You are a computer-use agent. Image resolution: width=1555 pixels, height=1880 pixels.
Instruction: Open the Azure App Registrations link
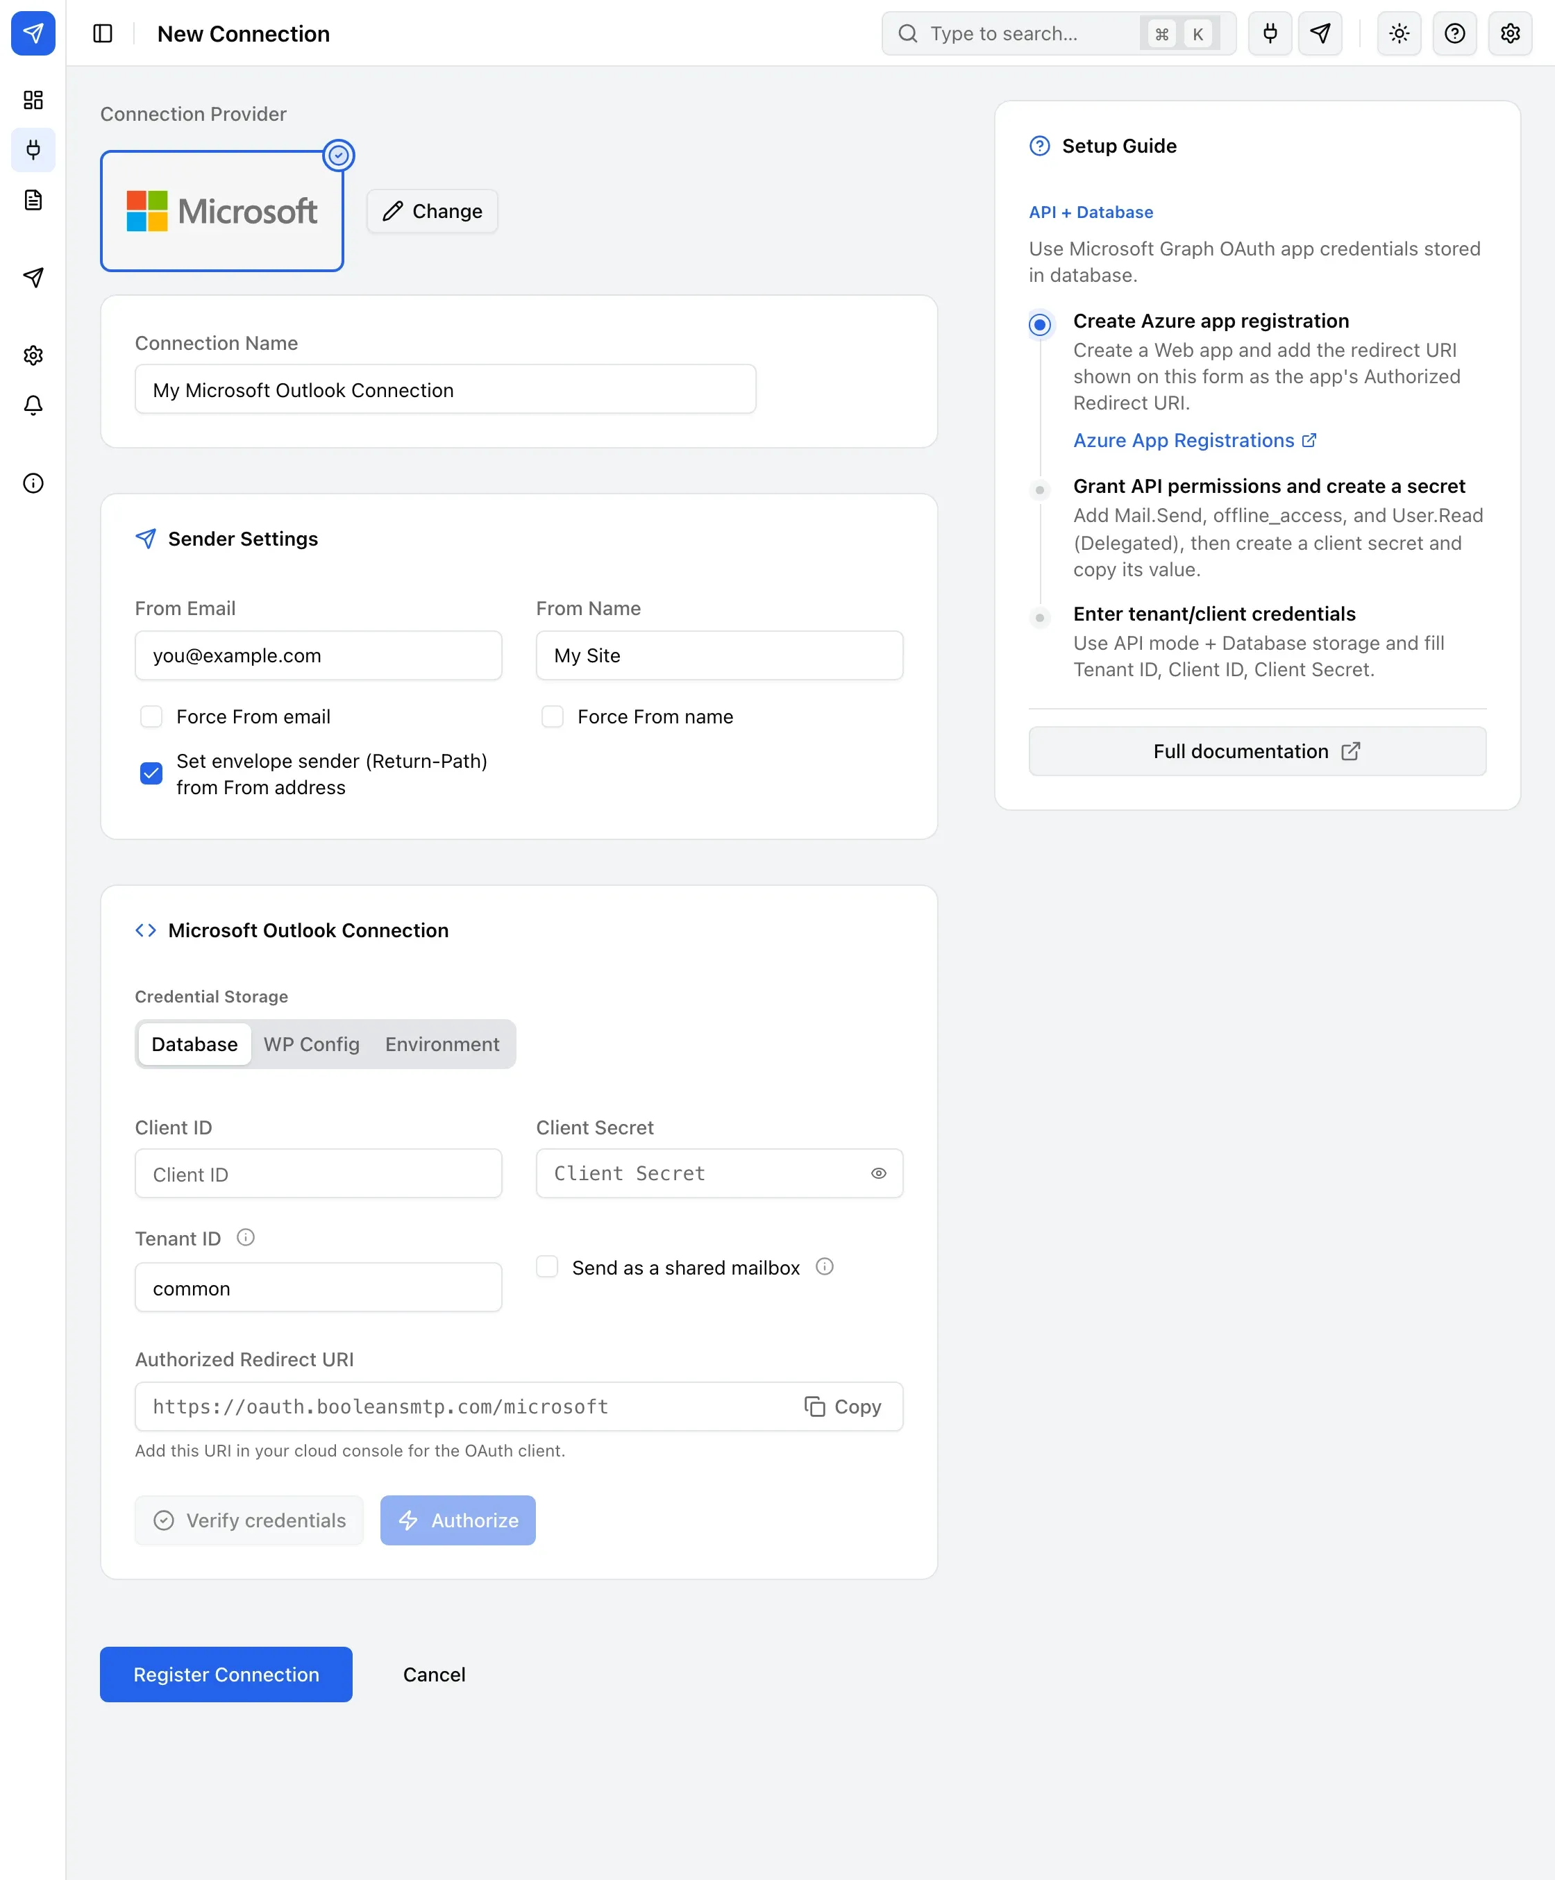tap(1194, 440)
